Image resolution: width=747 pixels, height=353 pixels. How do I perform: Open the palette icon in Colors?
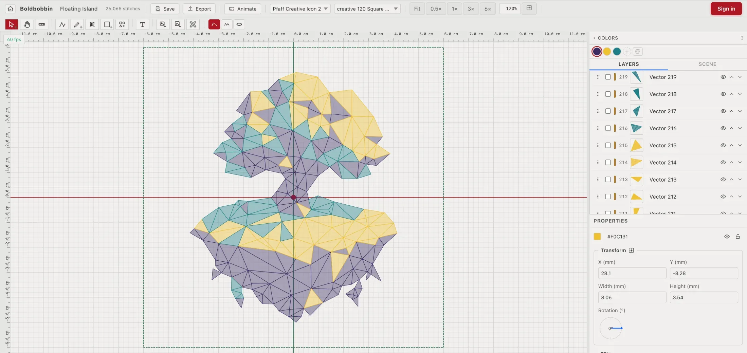pos(638,52)
